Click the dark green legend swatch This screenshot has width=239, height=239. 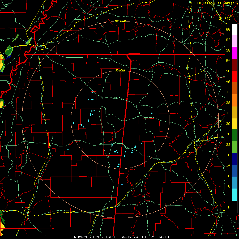(x=234, y=135)
